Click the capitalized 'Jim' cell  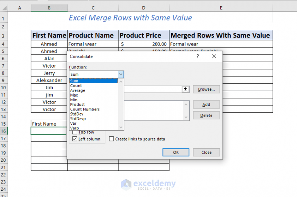pyautogui.click(x=49, y=88)
